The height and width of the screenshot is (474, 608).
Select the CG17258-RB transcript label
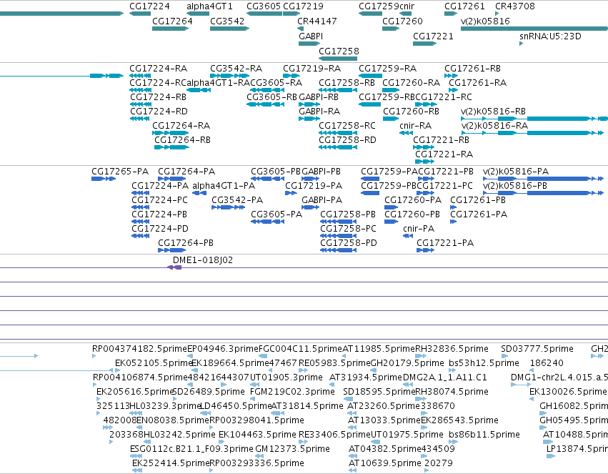[x=347, y=83]
